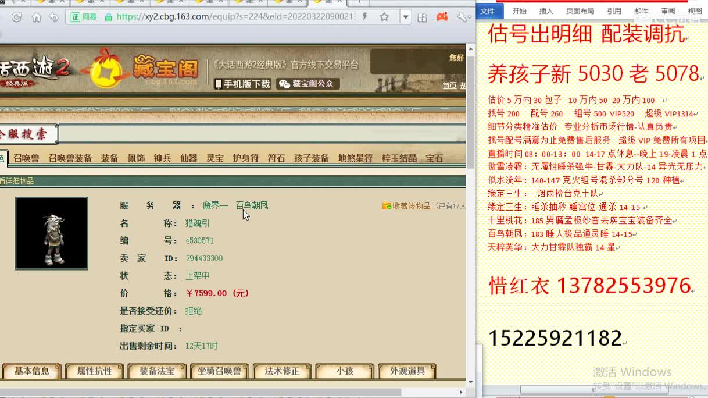Bookmark this page with the star icon
Image resolution: width=708 pixels, height=398 pixels.
[x=384, y=17]
